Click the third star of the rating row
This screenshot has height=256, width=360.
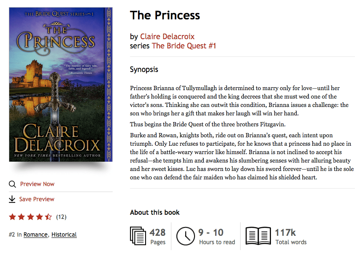coord(30,216)
